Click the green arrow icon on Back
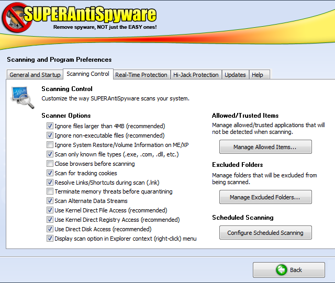Screen dimensions: 335x283 [283, 270]
